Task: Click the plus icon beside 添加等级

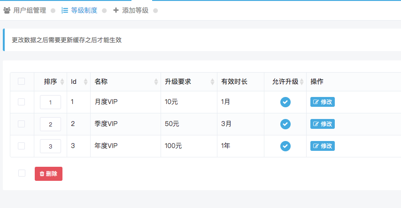Action: pyautogui.click(x=116, y=10)
